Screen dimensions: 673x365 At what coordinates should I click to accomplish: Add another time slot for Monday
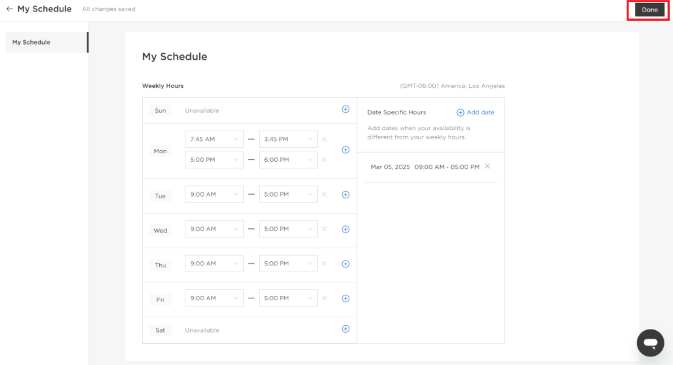point(346,150)
